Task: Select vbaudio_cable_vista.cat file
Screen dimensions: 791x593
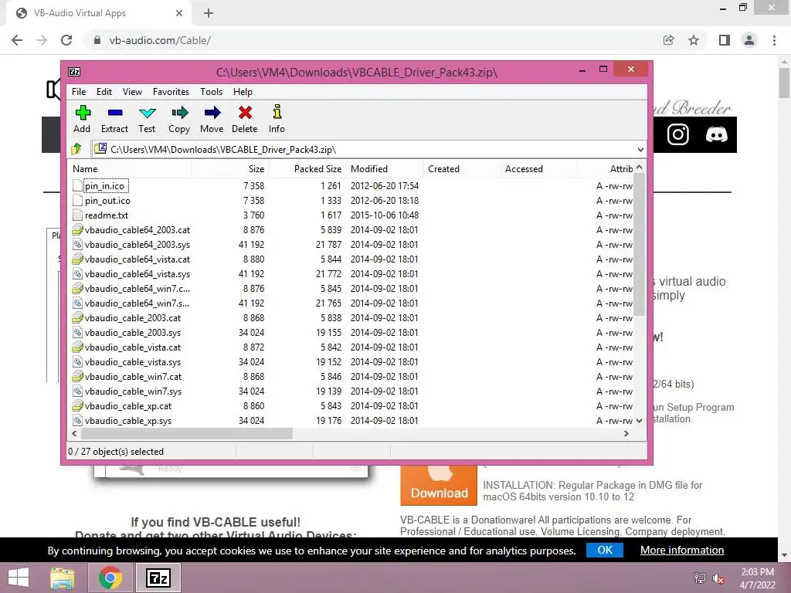Action: point(133,347)
